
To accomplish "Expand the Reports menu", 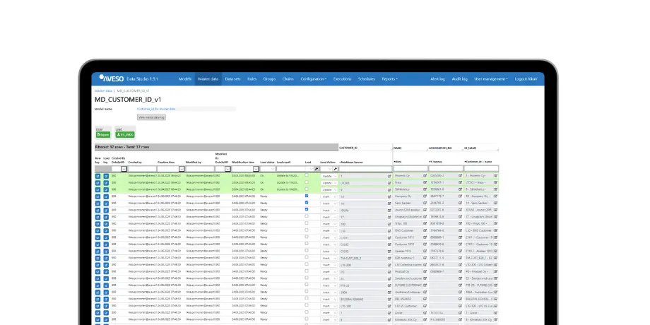I will [x=390, y=78].
